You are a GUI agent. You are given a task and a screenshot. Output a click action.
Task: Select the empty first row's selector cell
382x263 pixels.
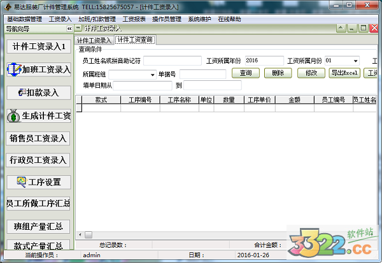pyautogui.click(x=79, y=108)
